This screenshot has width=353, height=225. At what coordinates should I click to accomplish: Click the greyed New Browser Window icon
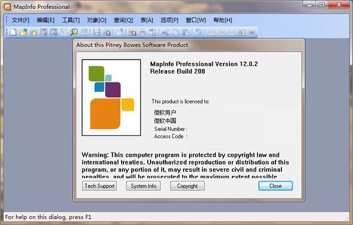click(x=211, y=32)
